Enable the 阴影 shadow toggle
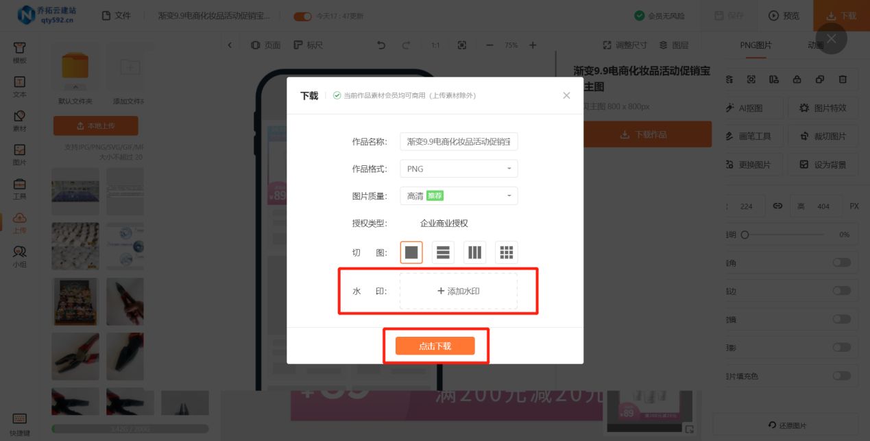This screenshot has height=441, width=870. pyautogui.click(x=842, y=347)
